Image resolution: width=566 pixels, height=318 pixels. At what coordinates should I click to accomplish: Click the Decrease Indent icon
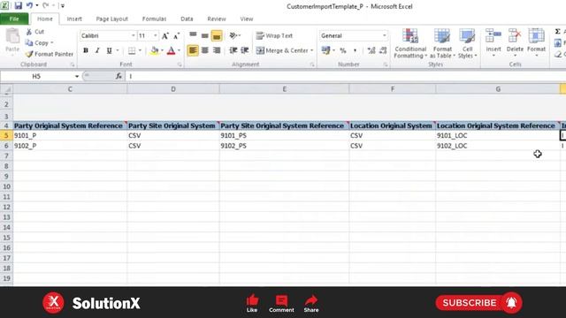(233, 50)
